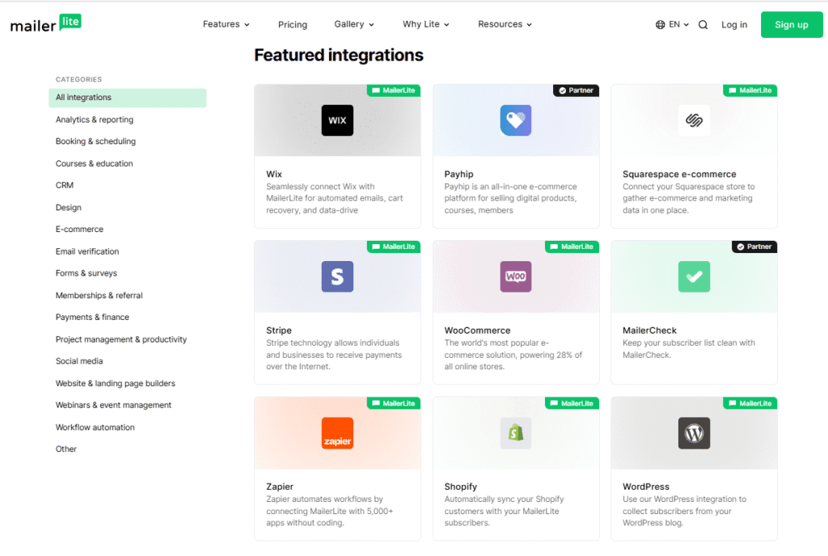Click the Squarespace logo icon
The height and width of the screenshot is (556, 828).
point(694,120)
